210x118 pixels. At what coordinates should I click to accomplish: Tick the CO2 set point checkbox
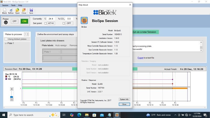click(x=64, y=23)
